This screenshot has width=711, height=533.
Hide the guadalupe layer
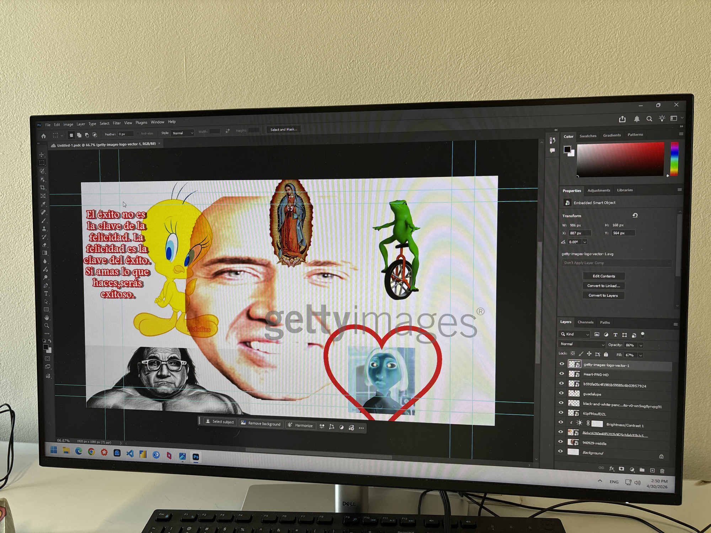tap(561, 393)
